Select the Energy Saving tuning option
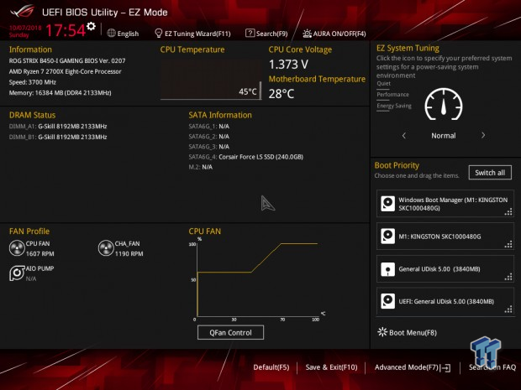The image size is (521, 390). [394, 106]
